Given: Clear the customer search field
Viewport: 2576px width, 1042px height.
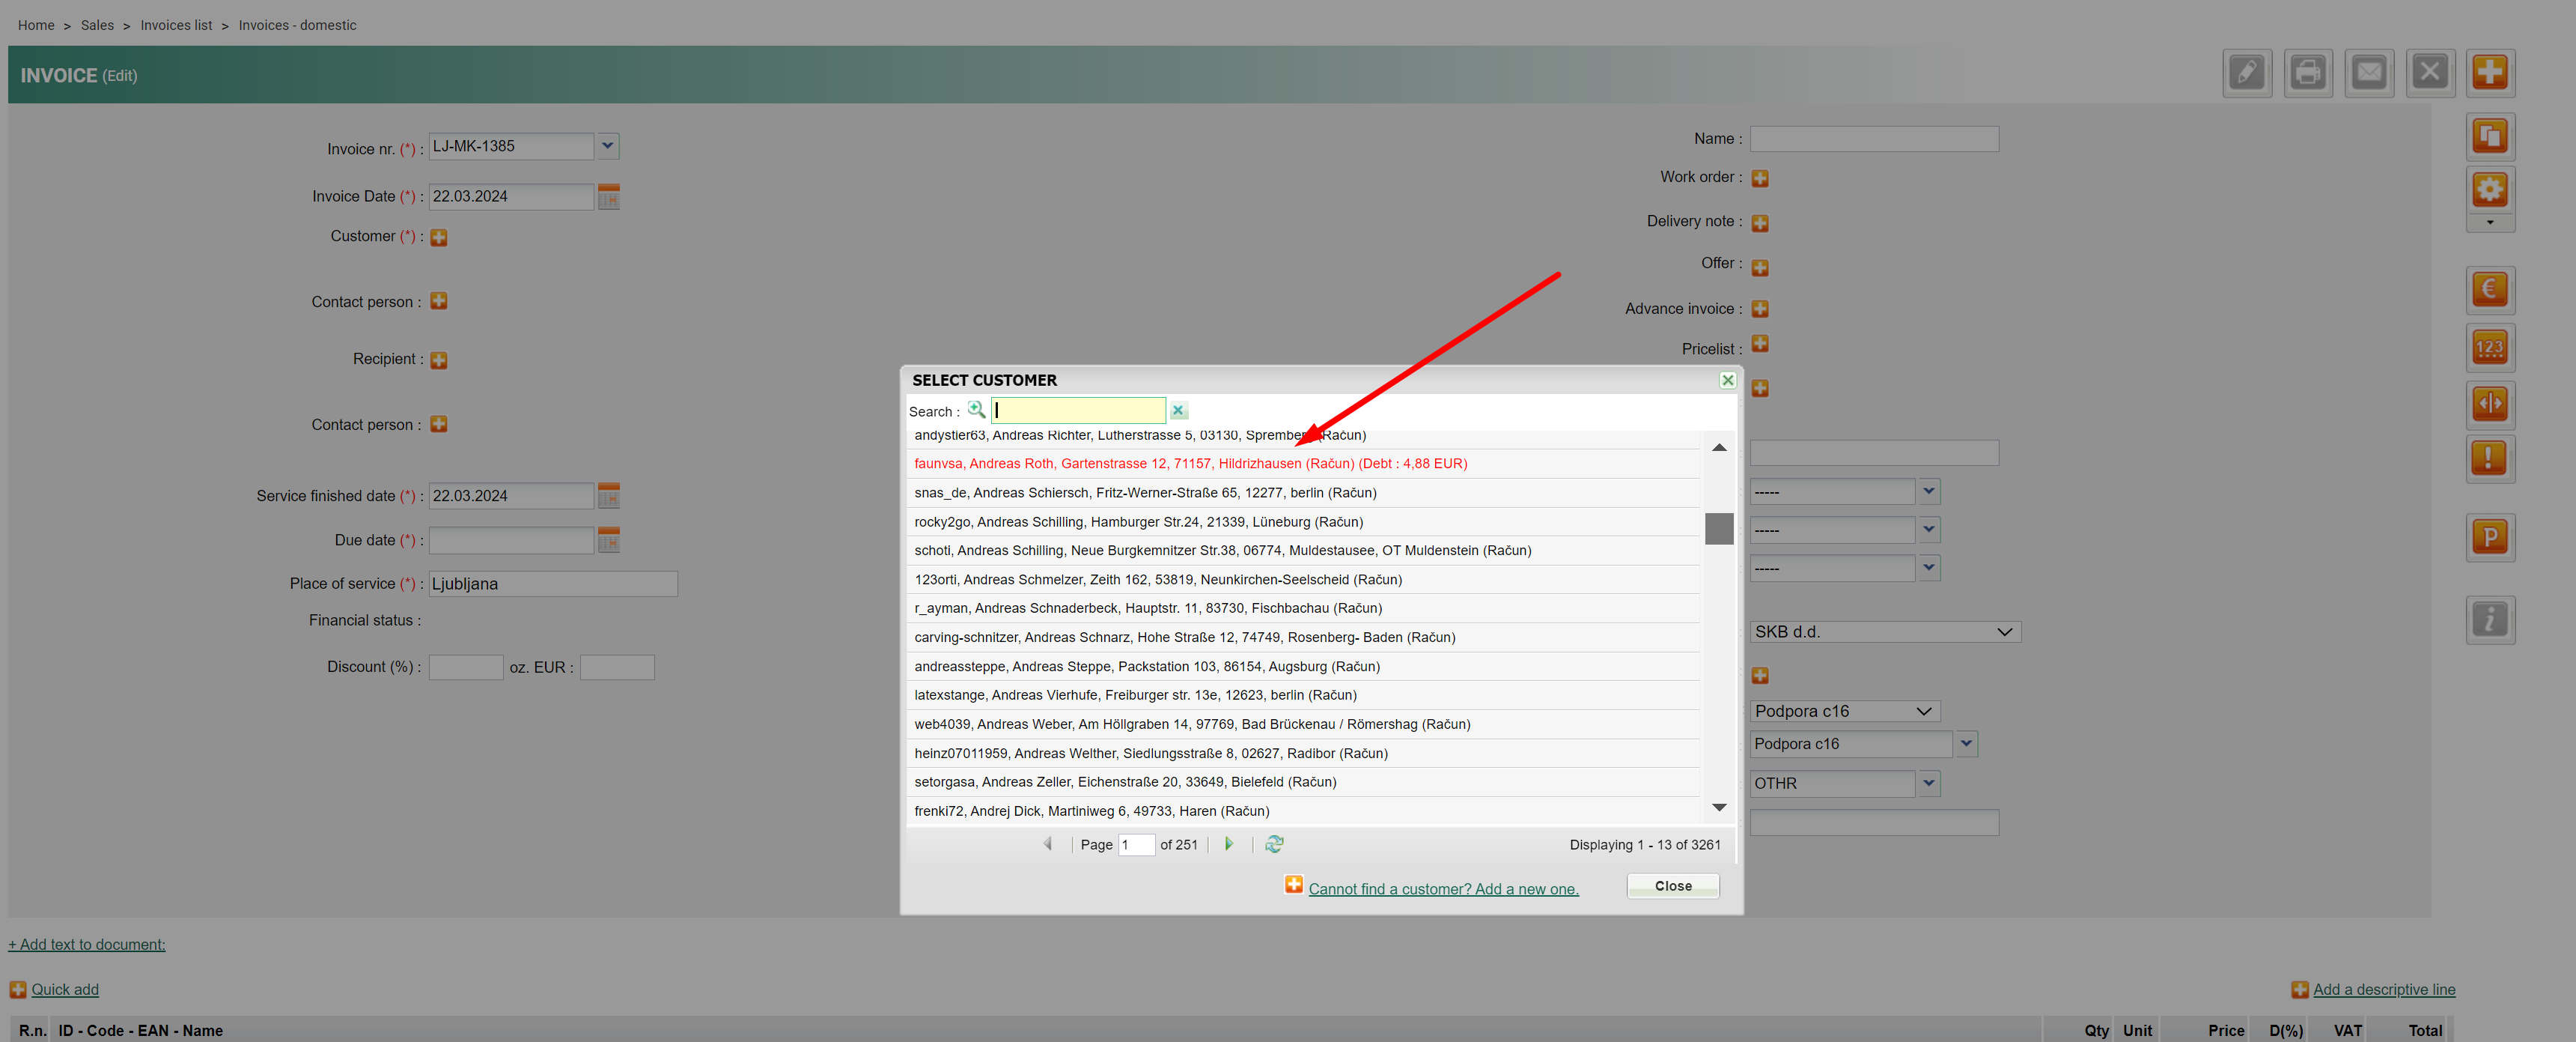Looking at the screenshot, I should click(x=1178, y=411).
